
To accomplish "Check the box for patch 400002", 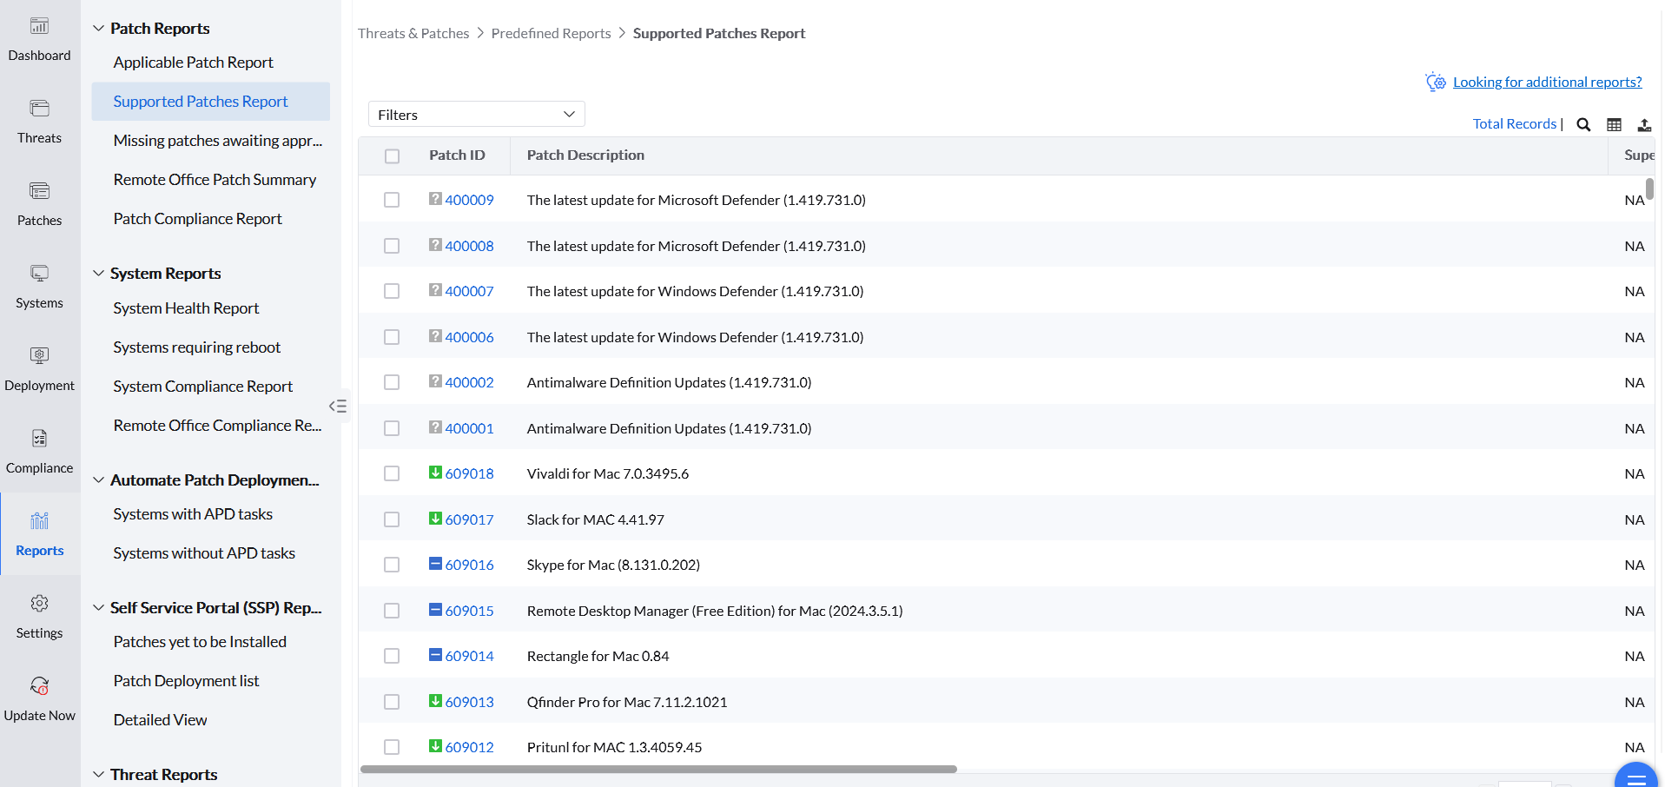I will 392,382.
